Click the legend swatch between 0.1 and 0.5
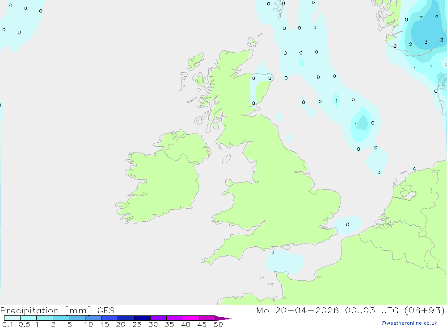Screen dimensions: 447x327 point(12,318)
